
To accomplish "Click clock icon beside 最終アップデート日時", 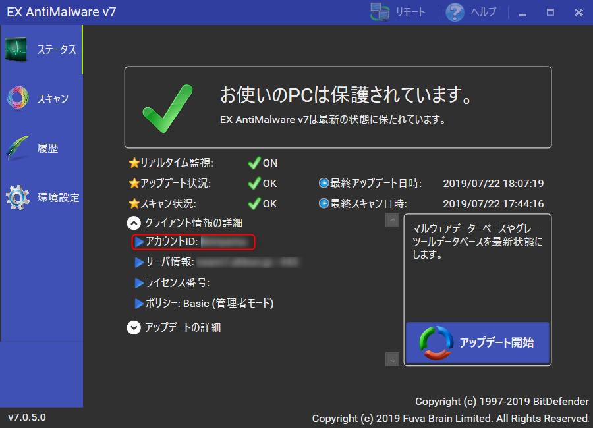I will (x=324, y=183).
